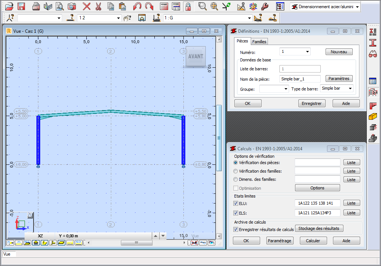Click the glasses icon in right sidebar

373,54
